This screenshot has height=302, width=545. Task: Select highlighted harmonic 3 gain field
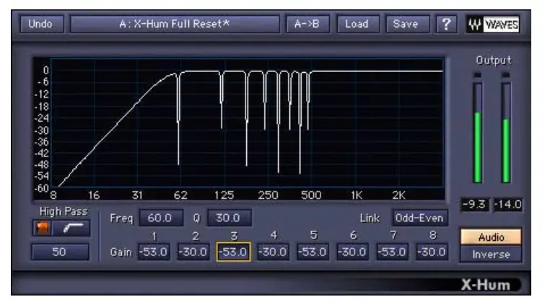233,252
